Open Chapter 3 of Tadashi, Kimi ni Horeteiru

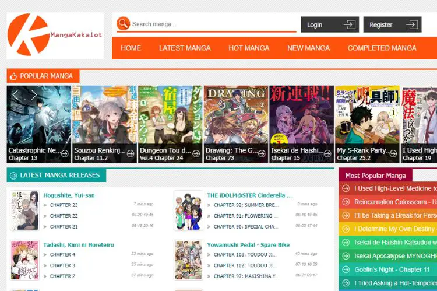coord(62,265)
